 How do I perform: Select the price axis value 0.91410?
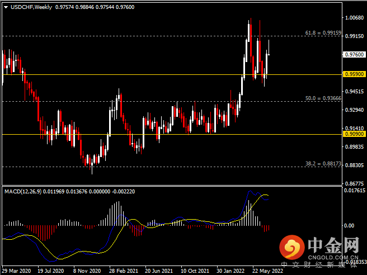coord(354,128)
